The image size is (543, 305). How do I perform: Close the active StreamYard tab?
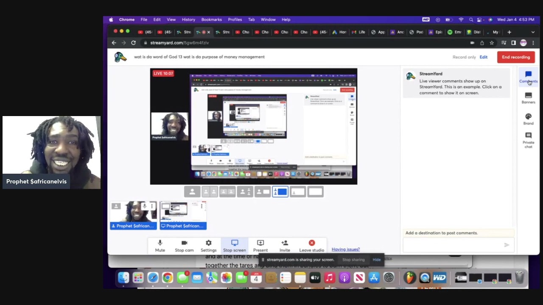tap(208, 32)
